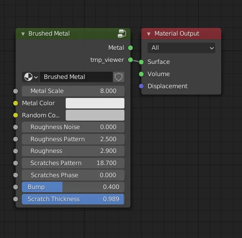Screen dimensions: 242x238
Task: Click the Displacement input socket
Action: pos(141,86)
